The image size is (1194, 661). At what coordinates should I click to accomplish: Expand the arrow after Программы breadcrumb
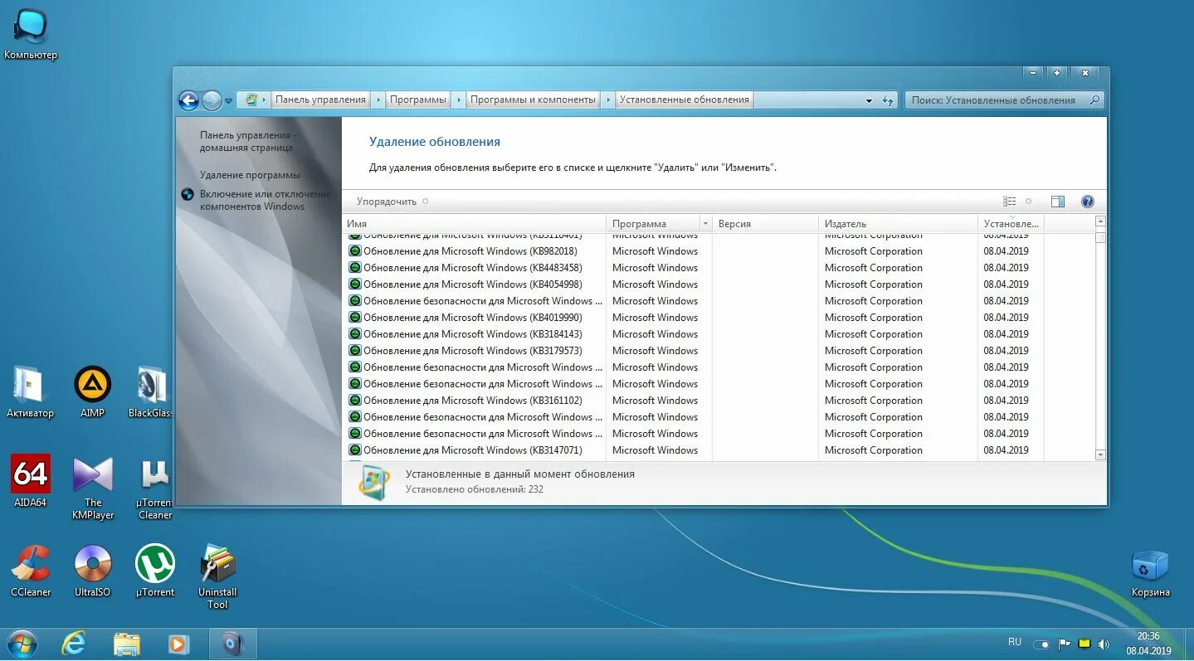pos(459,100)
